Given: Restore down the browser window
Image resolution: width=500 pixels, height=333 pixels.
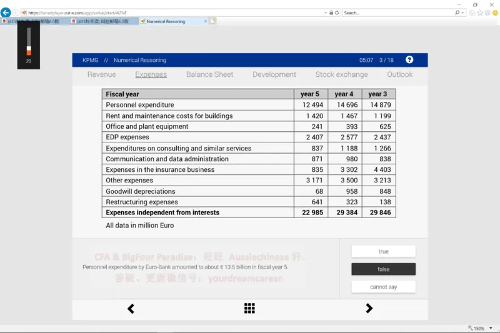Looking at the screenshot, I should (x=475, y=5).
